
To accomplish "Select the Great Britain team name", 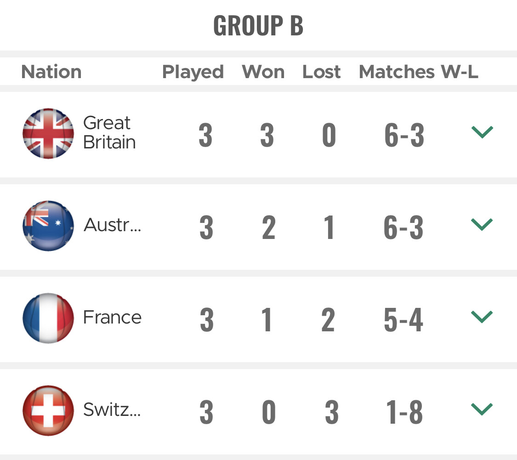I will pos(109,132).
